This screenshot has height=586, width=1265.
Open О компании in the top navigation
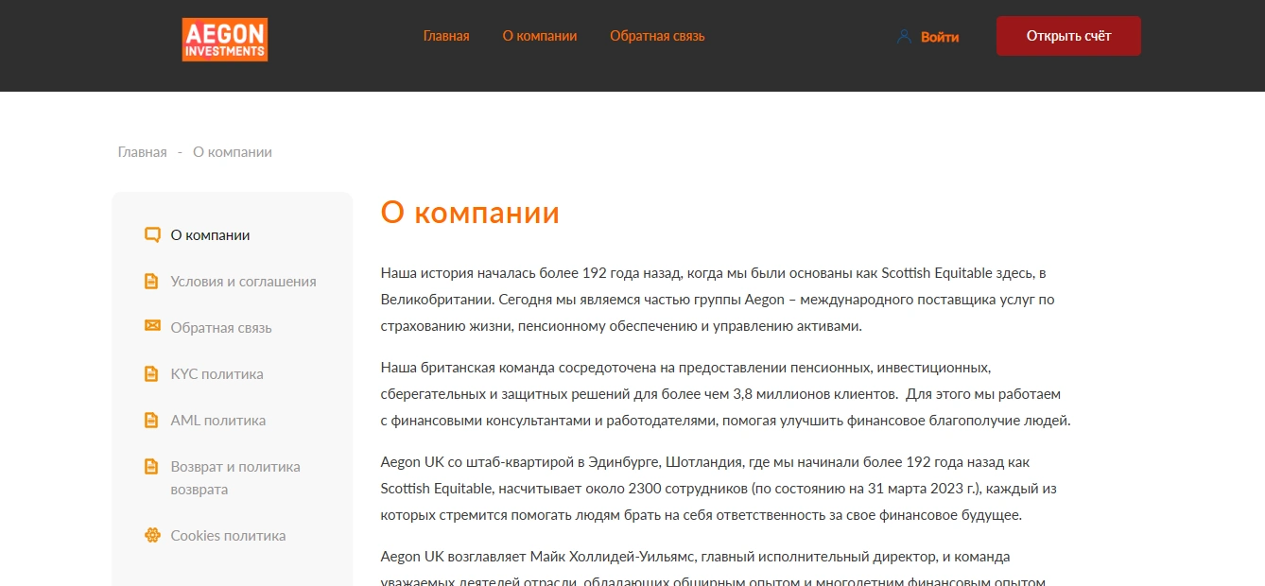540,36
